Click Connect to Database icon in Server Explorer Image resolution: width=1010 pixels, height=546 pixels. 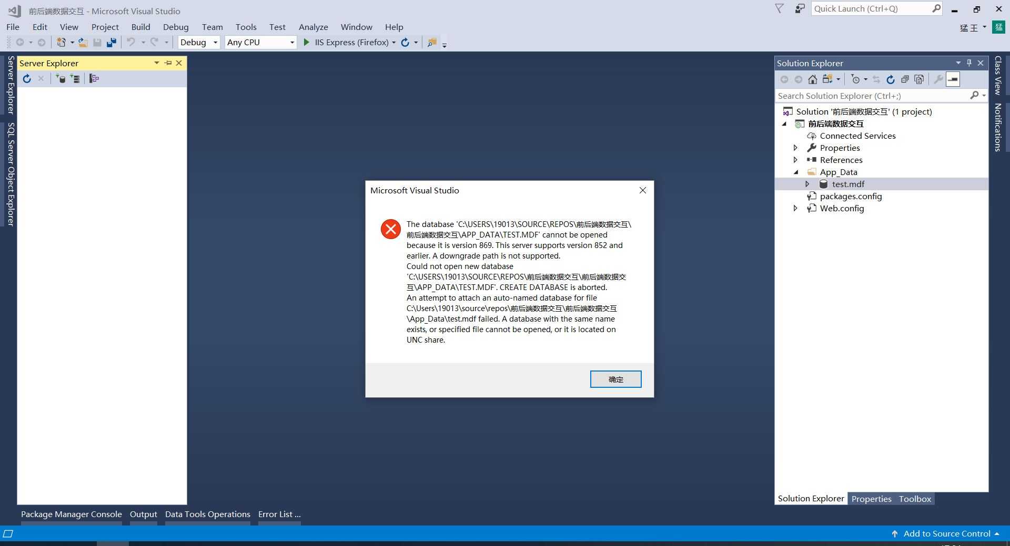click(x=60, y=79)
